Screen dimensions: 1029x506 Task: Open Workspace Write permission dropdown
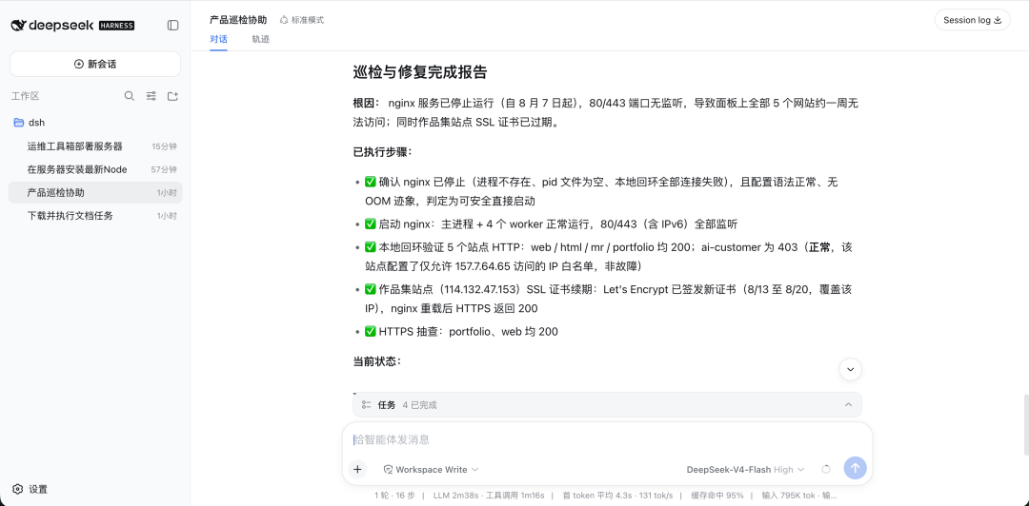click(x=432, y=470)
